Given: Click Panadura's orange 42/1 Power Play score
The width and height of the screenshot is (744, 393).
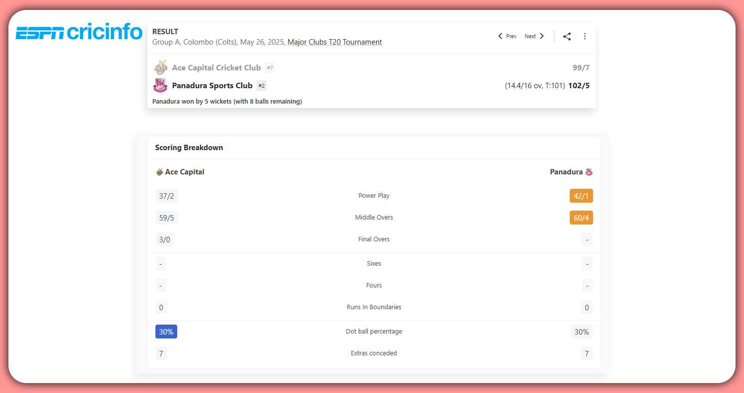Looking at the screenshot, I should click(x=581, y=196).
